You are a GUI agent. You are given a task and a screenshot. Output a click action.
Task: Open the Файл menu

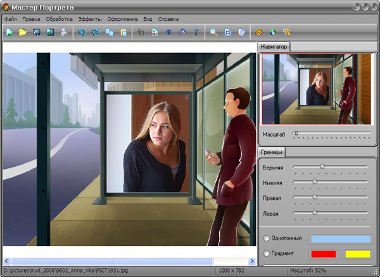(10, 19)
